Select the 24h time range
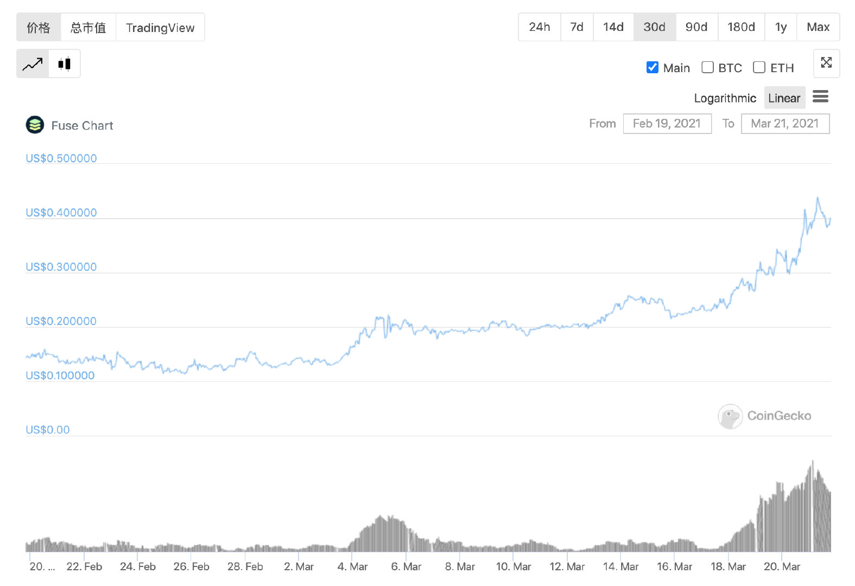Image resolution: width=855 pixels, height=586 pixels. [540, 27]
